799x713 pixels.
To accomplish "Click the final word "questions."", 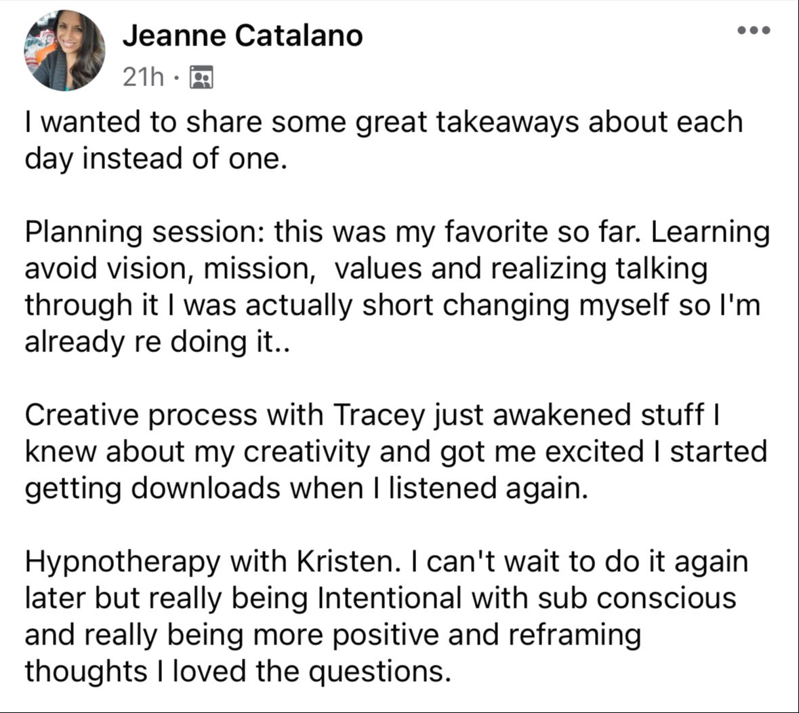I will 380,672.
